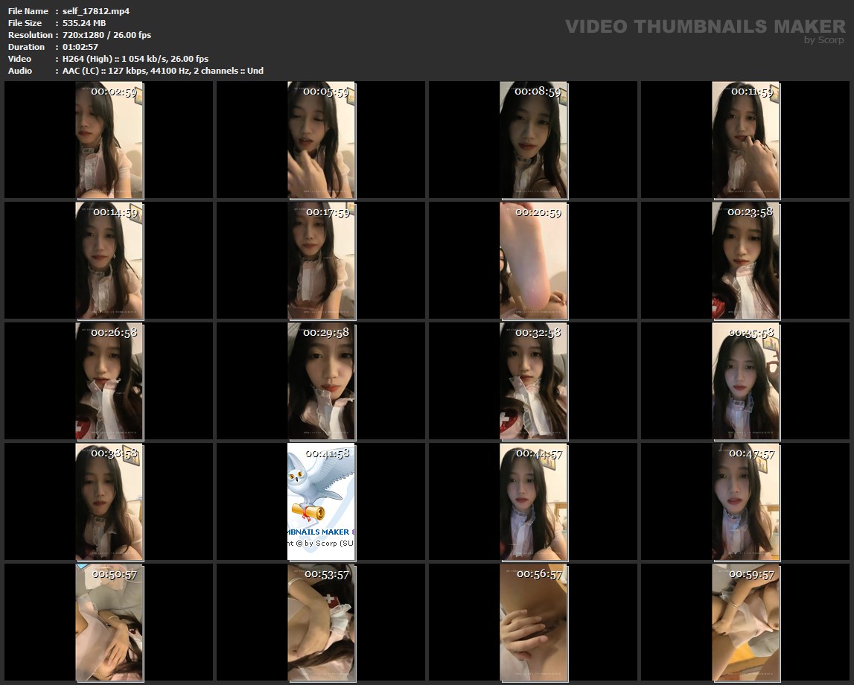
Task: Click the Duration value 01:02:57
Action: pyautogui.click(x=80, y=47)
